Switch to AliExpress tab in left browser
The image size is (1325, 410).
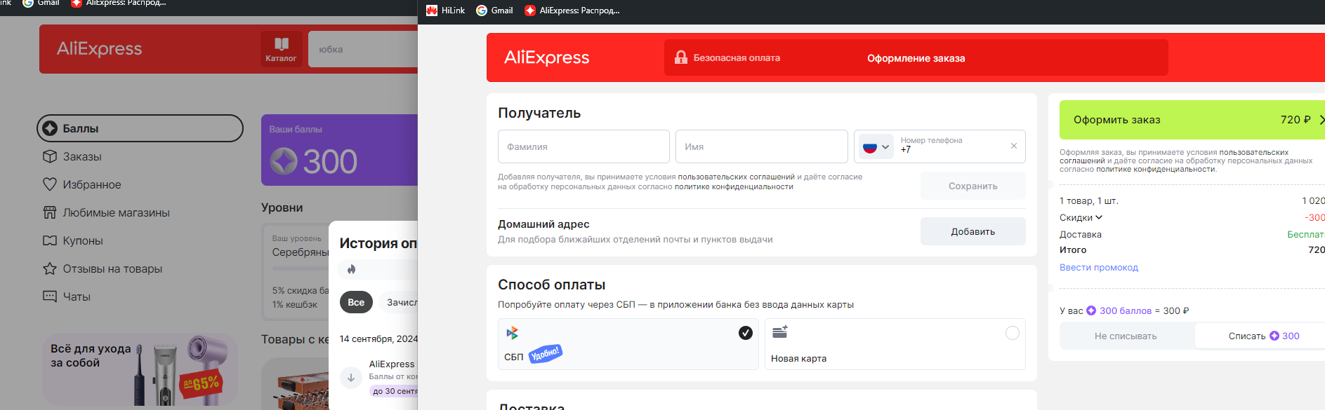point(119,3)
